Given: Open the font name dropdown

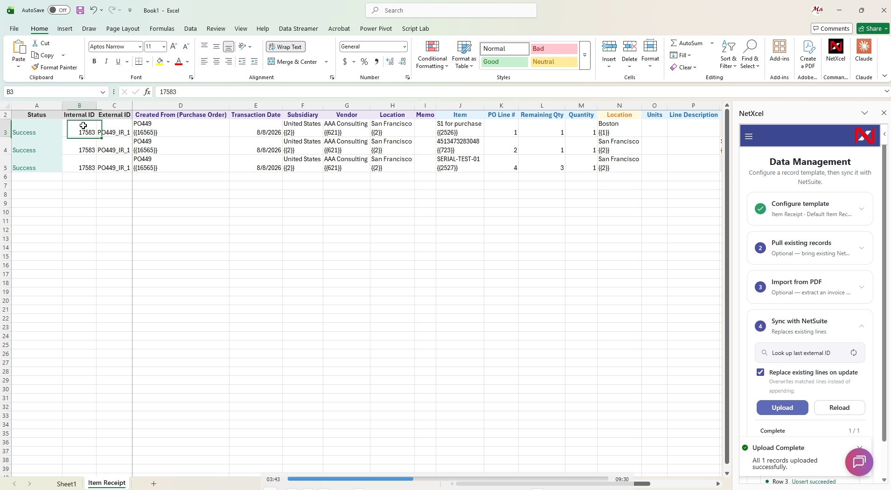Looking at the screenshot, I should 139,47.
